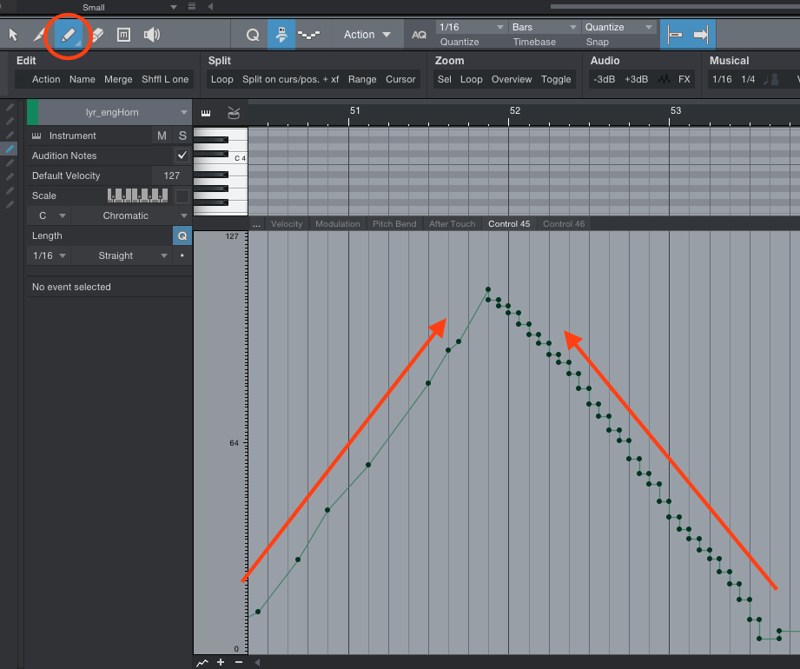This screenshot has height=669, width=800.
Task: Add a controller lane with plus icon
Action: [x=221, y=662]
